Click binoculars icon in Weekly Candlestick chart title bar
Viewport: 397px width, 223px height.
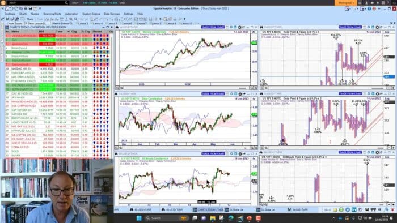[117, 27]
